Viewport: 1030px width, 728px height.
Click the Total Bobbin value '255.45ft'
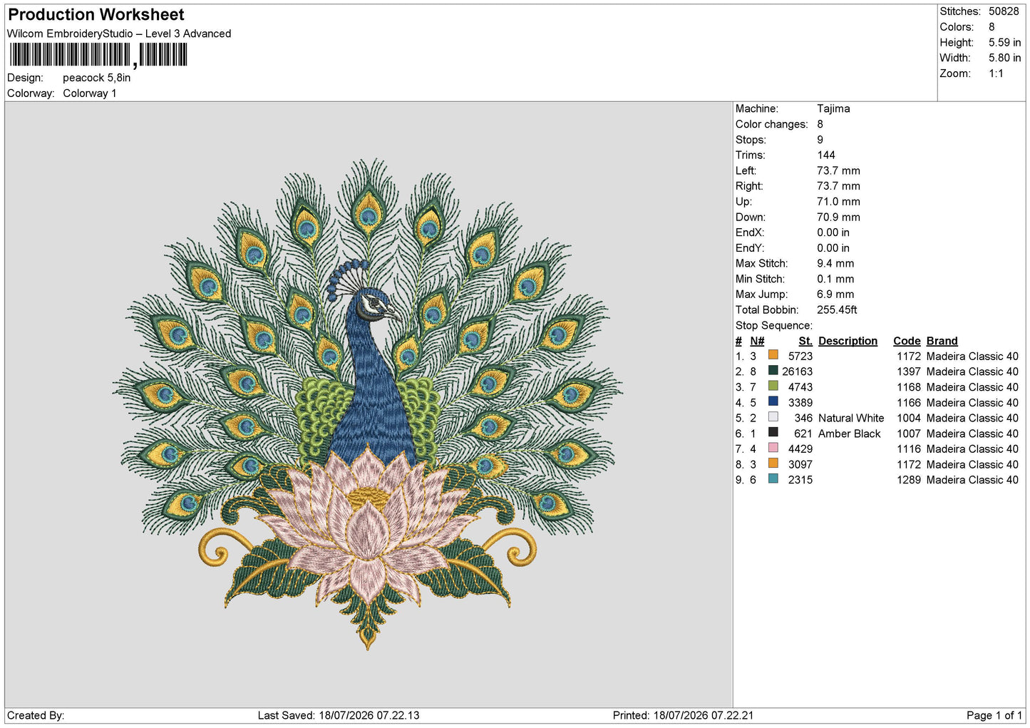[837, 309]
